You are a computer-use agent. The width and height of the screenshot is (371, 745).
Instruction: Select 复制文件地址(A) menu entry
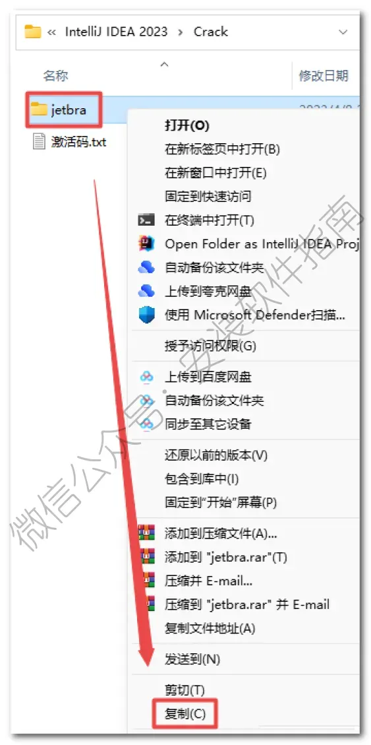click(x=210, y=629)
